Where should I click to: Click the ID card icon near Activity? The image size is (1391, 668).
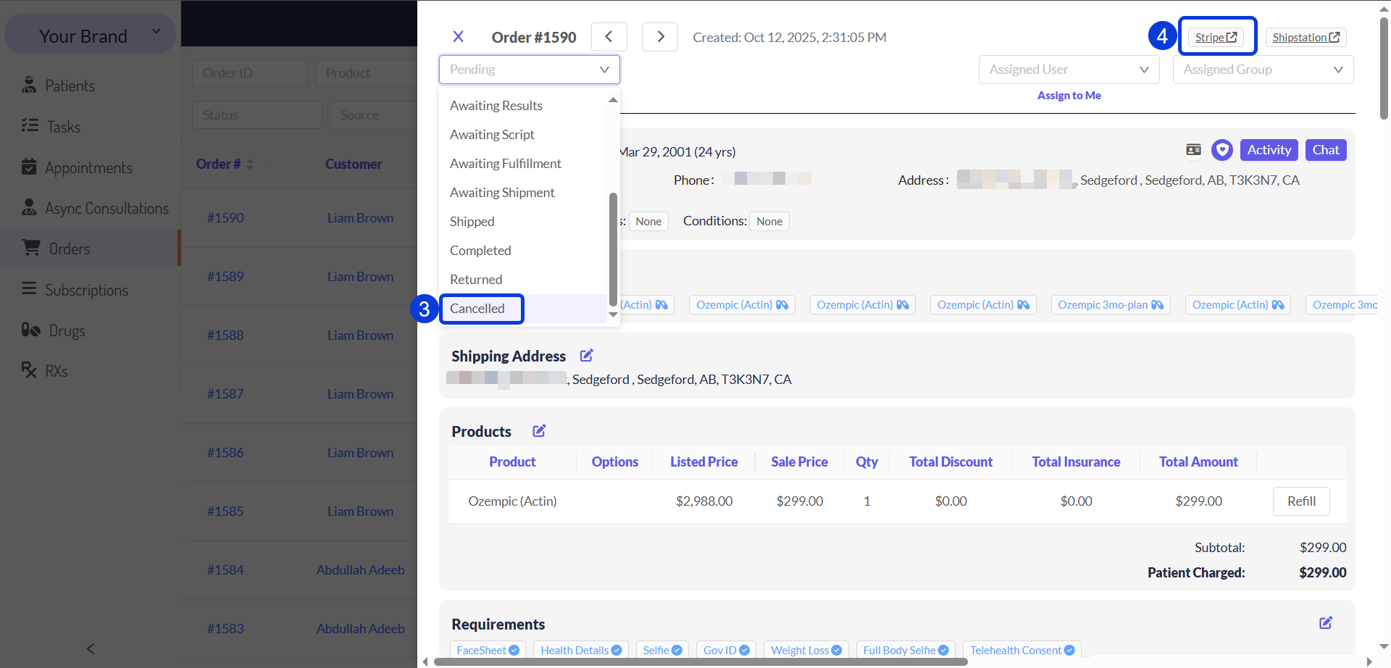pyautogui.click(x=1193, y=150)
